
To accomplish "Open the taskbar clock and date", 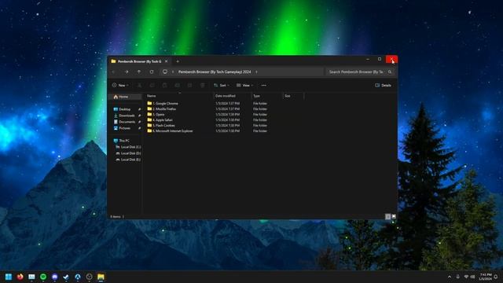I will pyautogui.click(x=486, y=277).
